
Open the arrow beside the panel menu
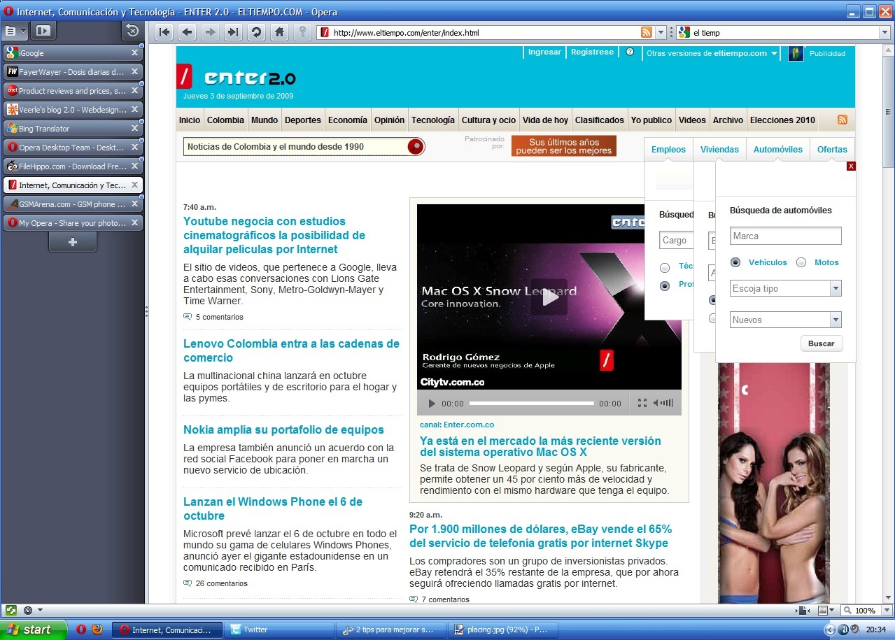24,31
